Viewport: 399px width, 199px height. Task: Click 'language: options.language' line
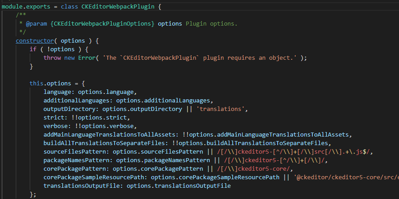click(x=90, y=92)
